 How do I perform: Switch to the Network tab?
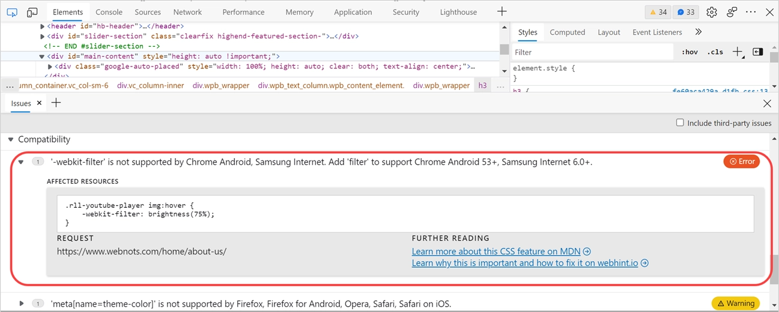[187, 12]
